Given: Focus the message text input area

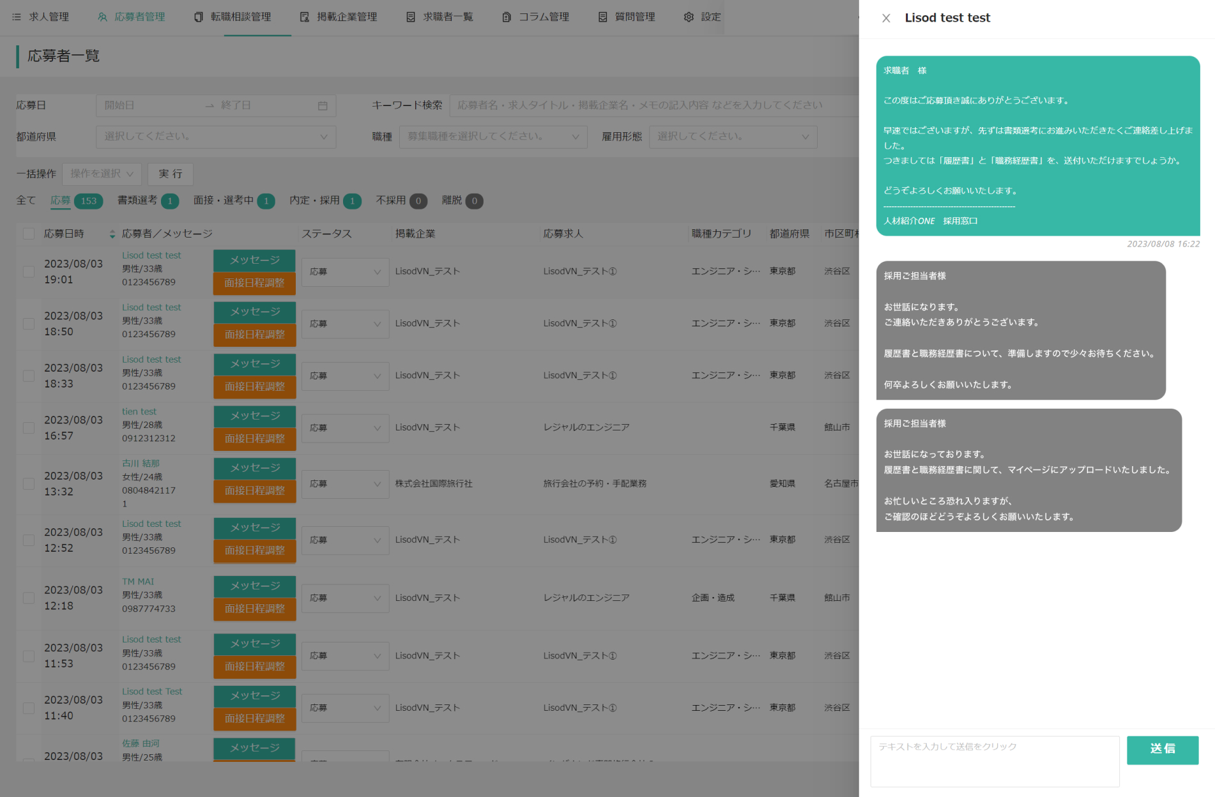Looking at the screenshot, I should point(995,761).
